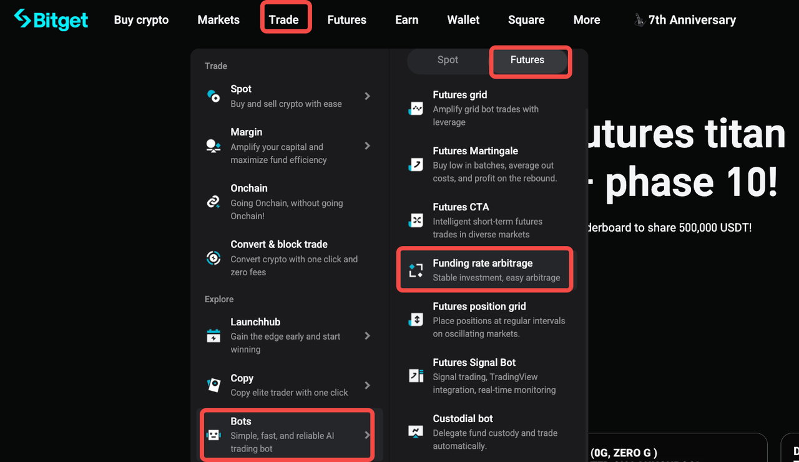Image resolution: width=799 pixels, height=462 pixels.
Task: Click the 7th Anniversary link
Action: 685,19
